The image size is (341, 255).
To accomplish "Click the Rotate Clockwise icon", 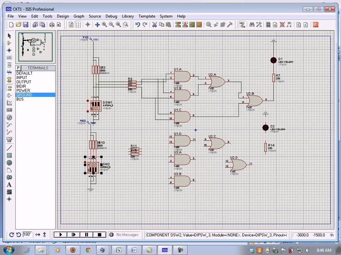I will [12, 234].
